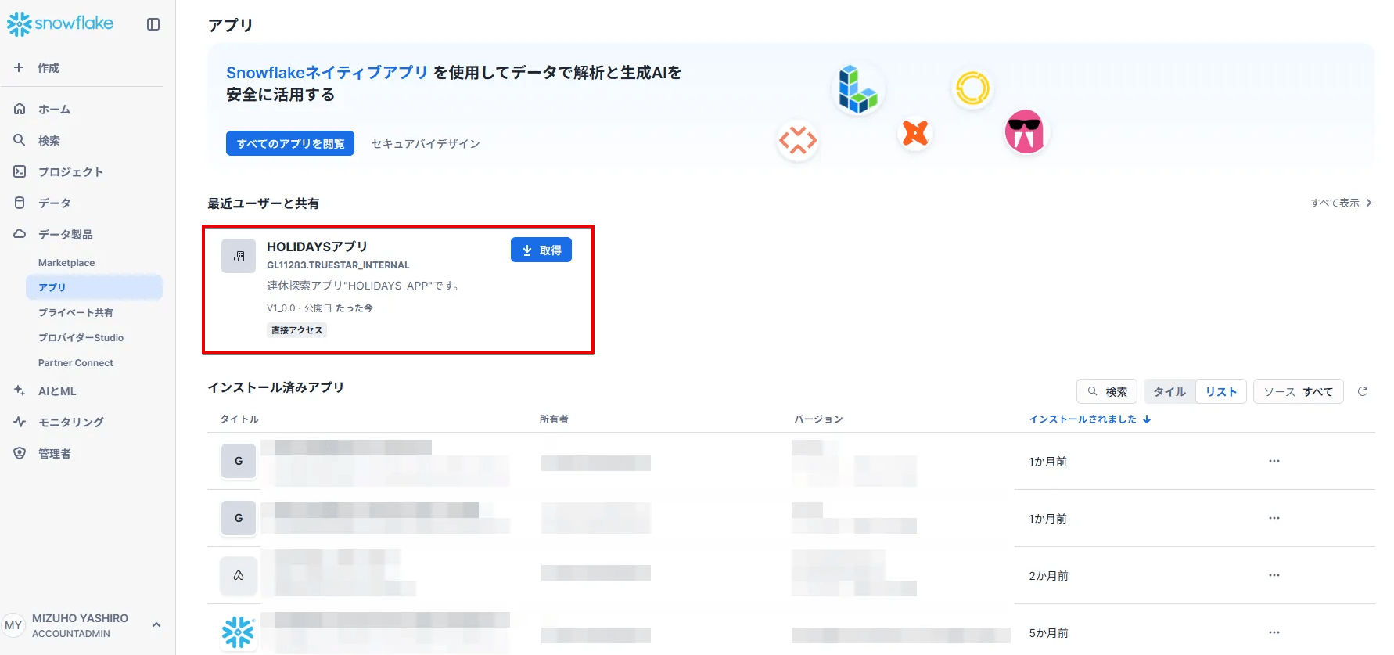Open セキュアバイデザイン link
The width and height of the screenshot is (1394, 655).
[426, 143]
